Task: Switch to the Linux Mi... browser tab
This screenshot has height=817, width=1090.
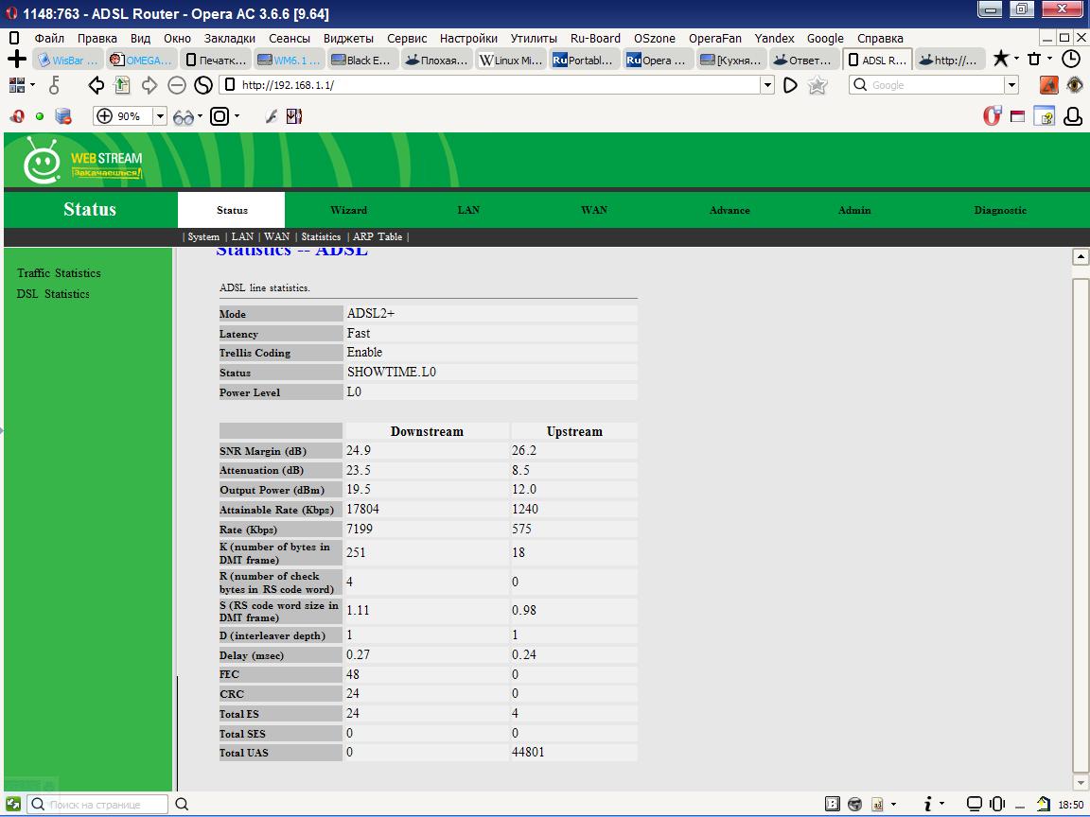Action: point(510,60)
